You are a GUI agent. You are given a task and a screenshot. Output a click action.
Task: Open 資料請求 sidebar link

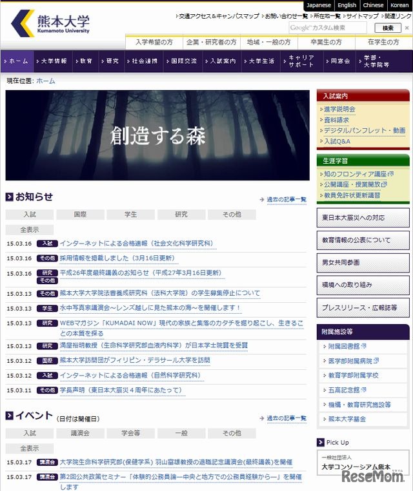click(336, 120)
